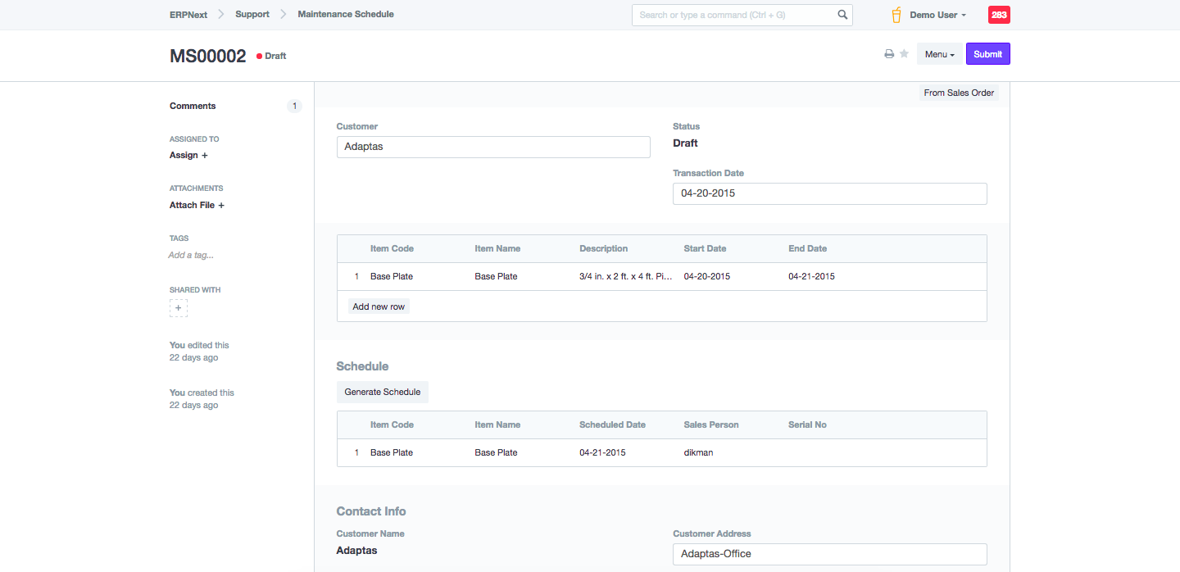The image size is (1180, 572).
Task: Click the Transaction Date field
Action: tap(829, 194)
